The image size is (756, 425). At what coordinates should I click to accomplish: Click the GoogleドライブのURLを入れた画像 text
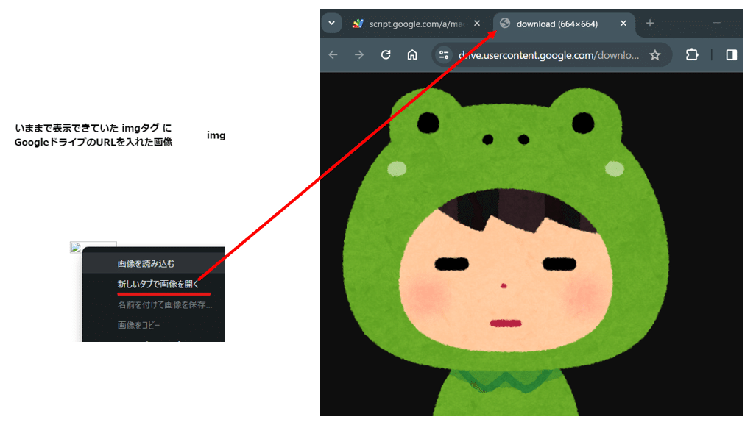coord(93,142)
